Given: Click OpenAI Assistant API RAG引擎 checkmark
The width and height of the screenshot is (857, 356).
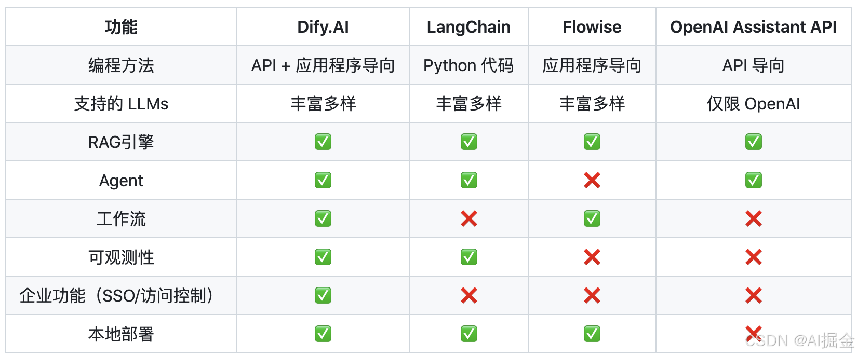Looking at the screenshot, I should [x=753, y=142].
